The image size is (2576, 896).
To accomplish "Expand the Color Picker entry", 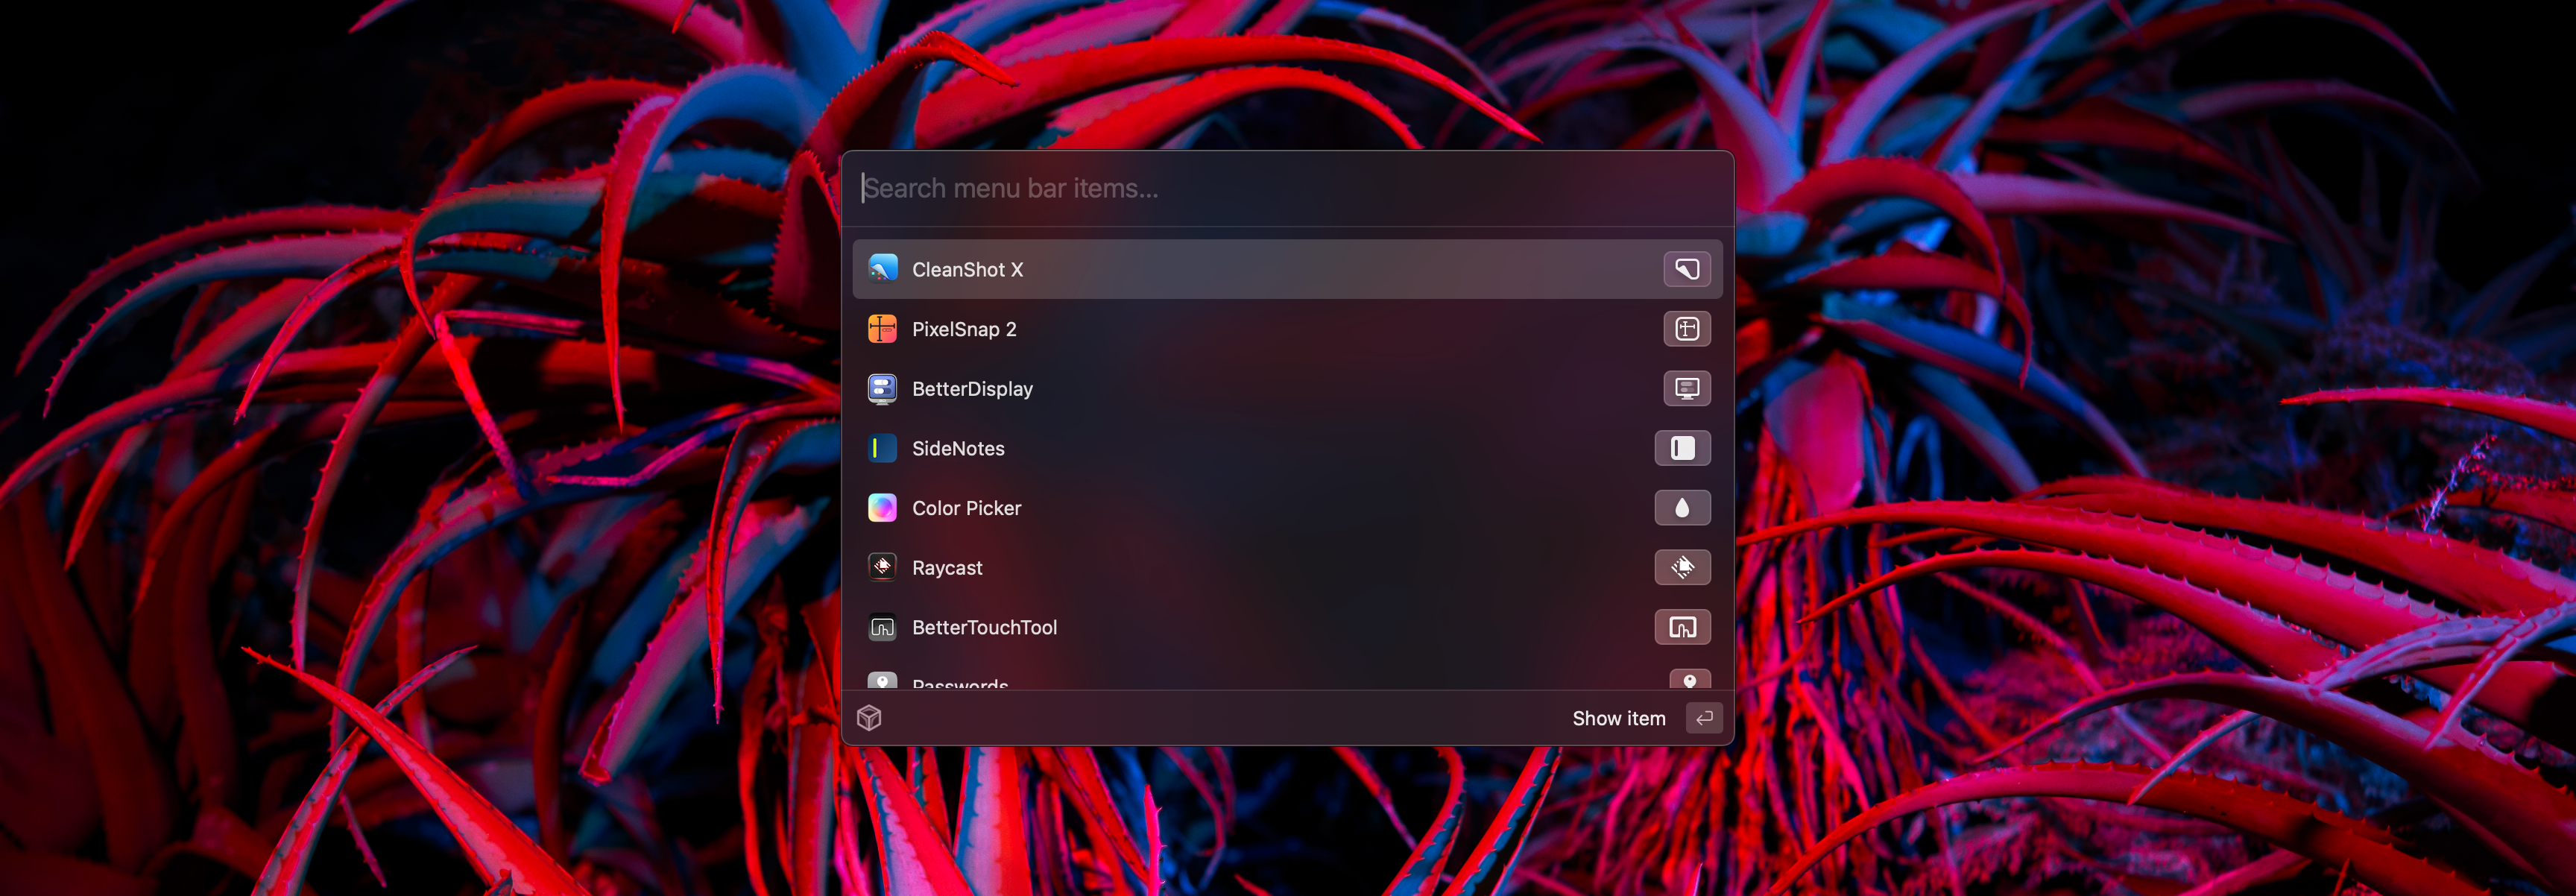I will point(1685,506).
